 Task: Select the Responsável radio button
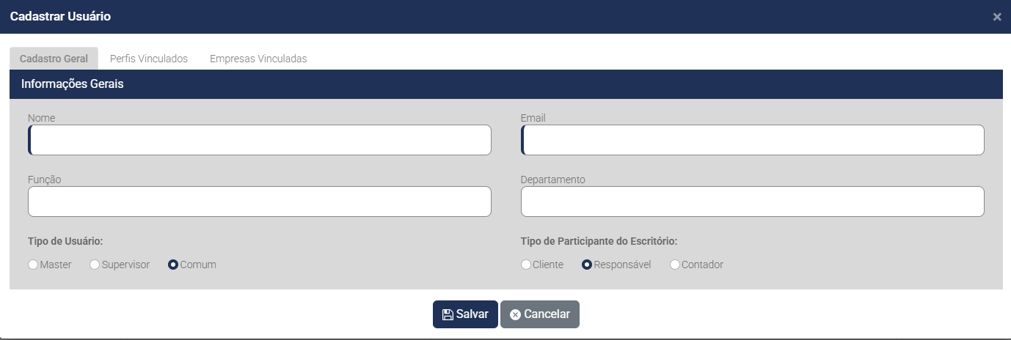coord(587,265)
